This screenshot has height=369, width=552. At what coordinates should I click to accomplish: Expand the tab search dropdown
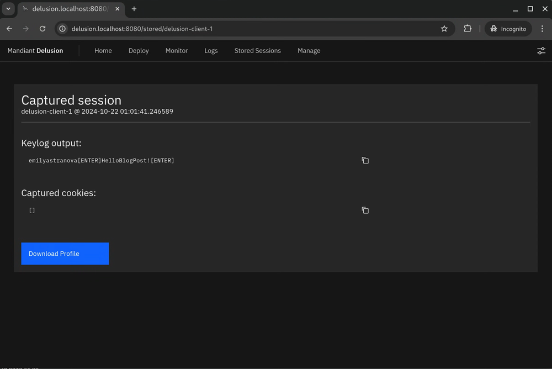(8, 9)
